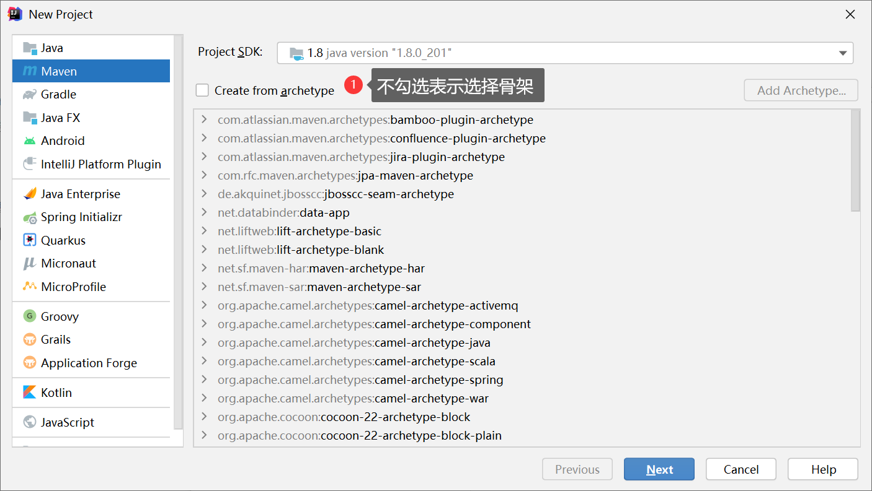Click the JavaScript globe icon
The width and height of the screenshot is (872, 491).
pyautogui.click(x=30, y=422)
